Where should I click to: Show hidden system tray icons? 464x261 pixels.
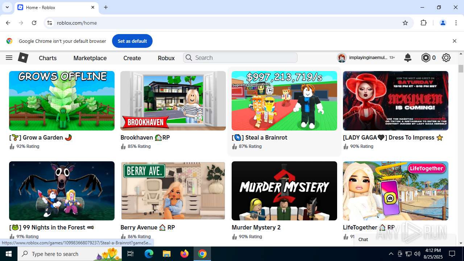[391, 254]
